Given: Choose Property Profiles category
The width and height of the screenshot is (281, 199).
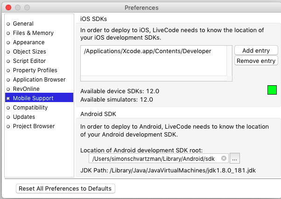Looking at the screenshot, I should click(35, 70).
